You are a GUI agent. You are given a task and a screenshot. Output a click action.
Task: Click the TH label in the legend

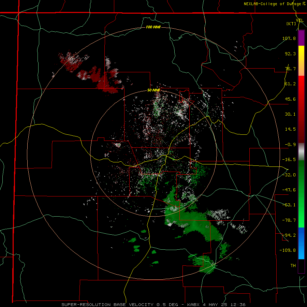pos(293,266)
